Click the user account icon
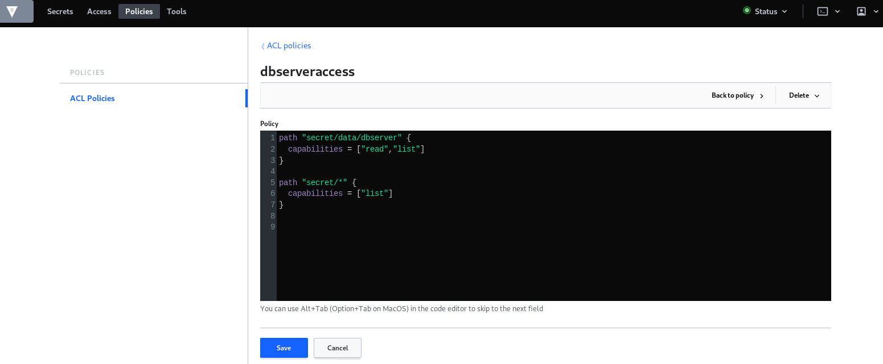The width and height of the screenshot is (883, 364). tap(861, 11)
